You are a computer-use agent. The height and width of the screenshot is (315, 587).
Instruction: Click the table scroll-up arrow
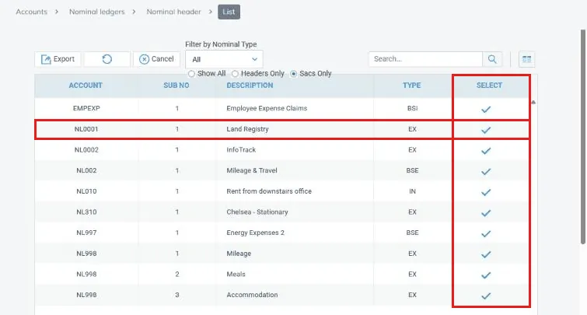533,102
